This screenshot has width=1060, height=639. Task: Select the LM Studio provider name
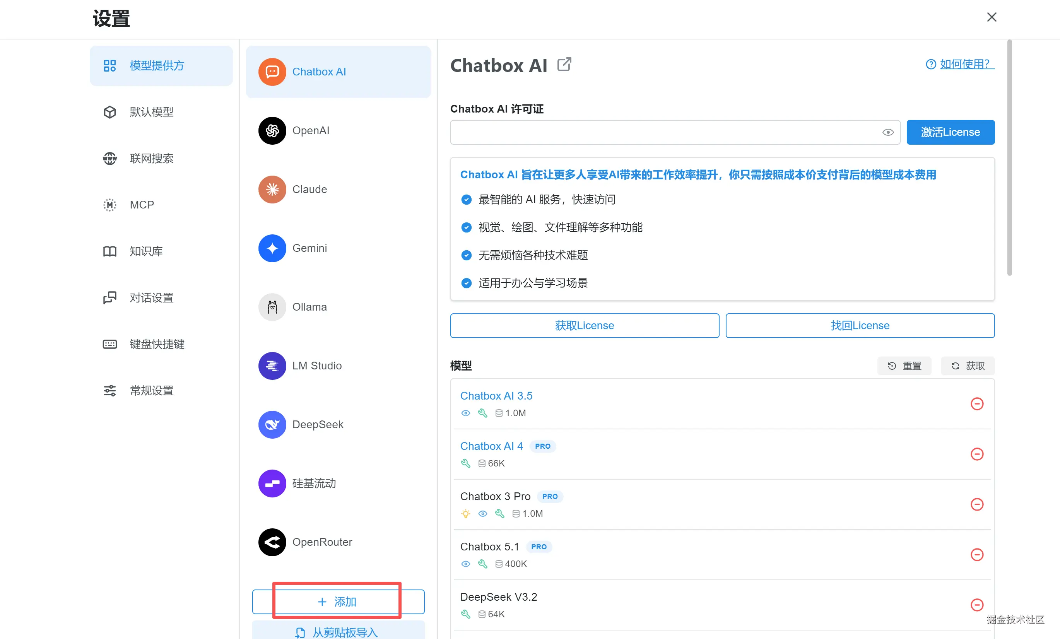tap(317, 366)
